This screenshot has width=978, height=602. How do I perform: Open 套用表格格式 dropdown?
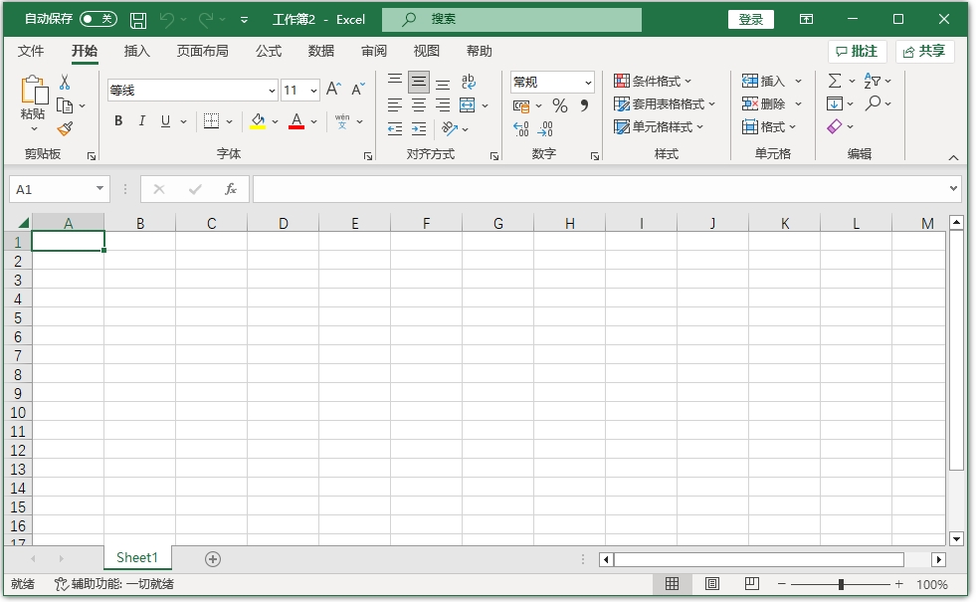[665, 104]
